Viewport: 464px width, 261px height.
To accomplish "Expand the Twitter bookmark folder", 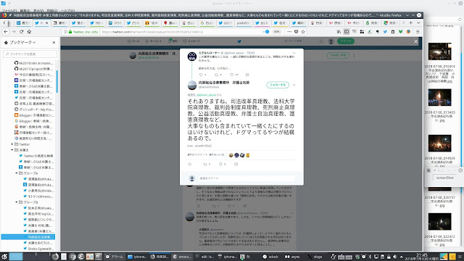I will [12, 144].
